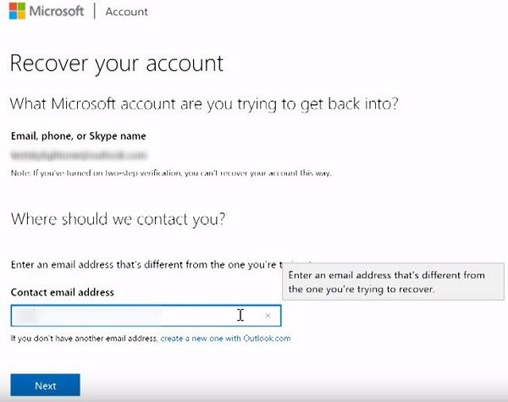Open the 'create a new one with Outlook.com' link
Screen dimensions: 508x402
coord(225,339)
